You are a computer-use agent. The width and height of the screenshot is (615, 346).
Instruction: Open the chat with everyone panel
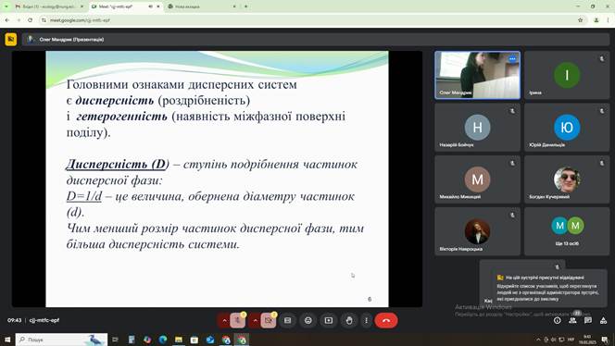(588, 320)
